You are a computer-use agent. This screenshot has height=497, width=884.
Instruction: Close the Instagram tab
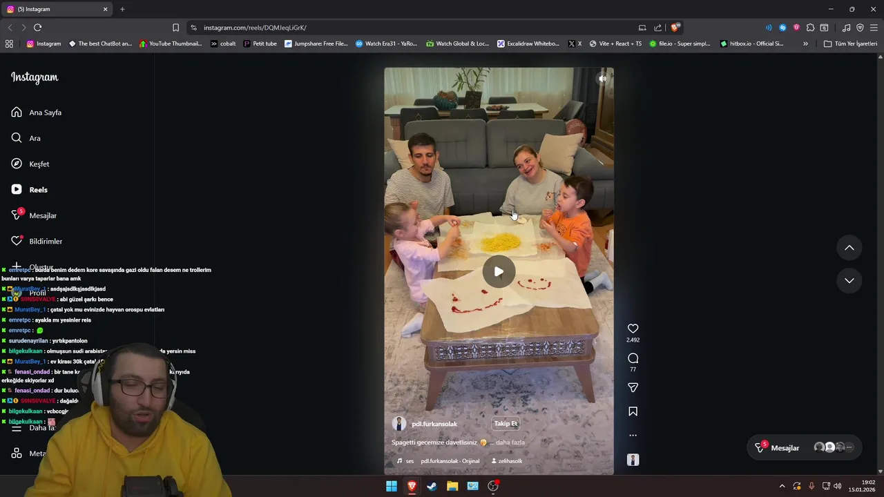105,9
